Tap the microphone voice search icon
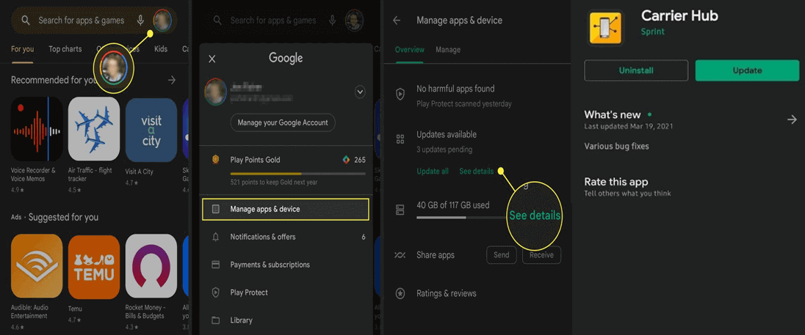 coord(140,20)
